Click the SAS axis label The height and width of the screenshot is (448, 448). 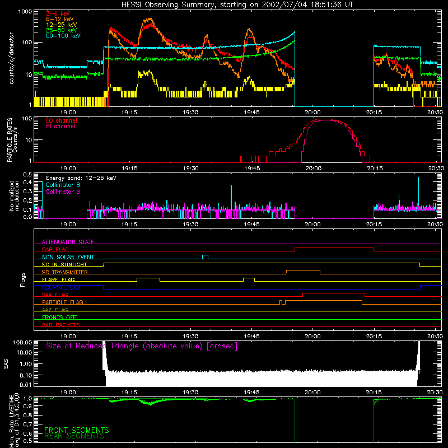point(6,365)
